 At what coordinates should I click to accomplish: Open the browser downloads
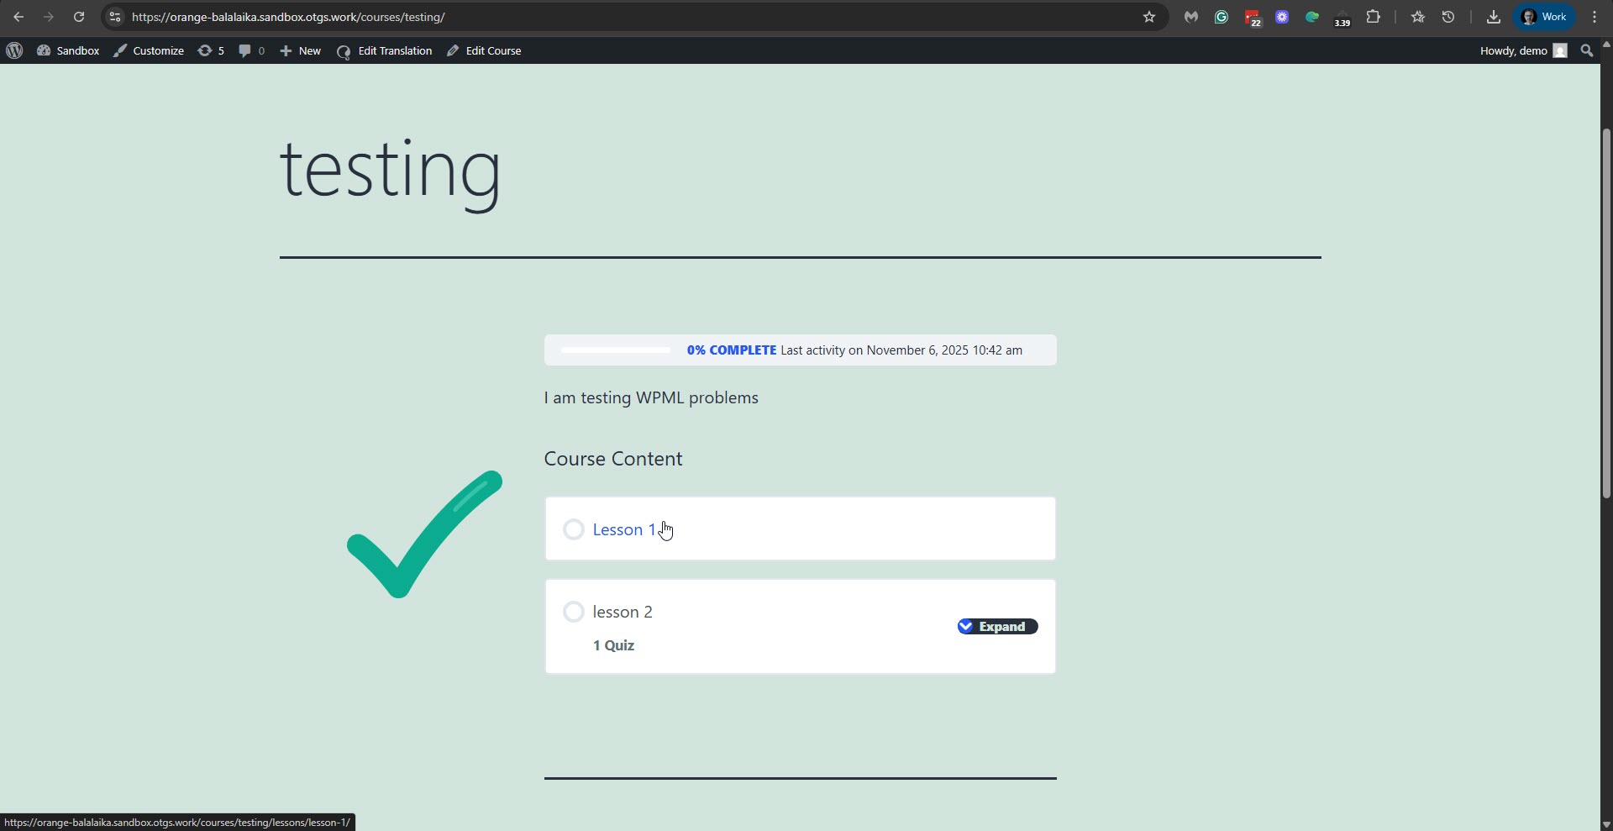pos(1494,17)
